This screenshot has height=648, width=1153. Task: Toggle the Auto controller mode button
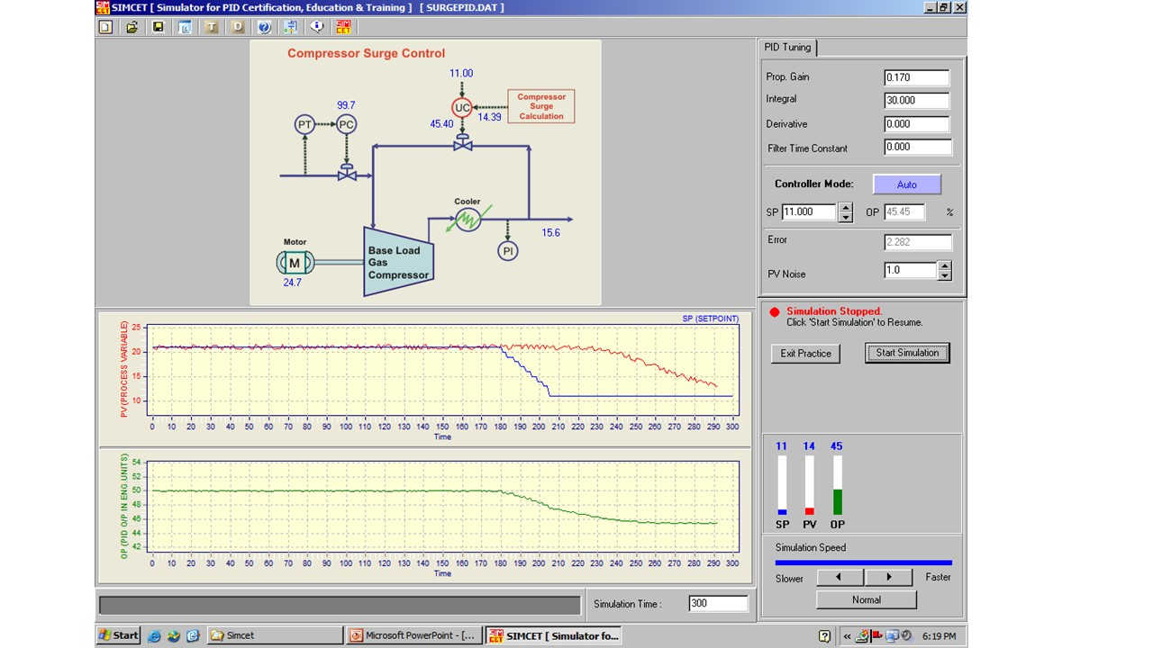907,184
